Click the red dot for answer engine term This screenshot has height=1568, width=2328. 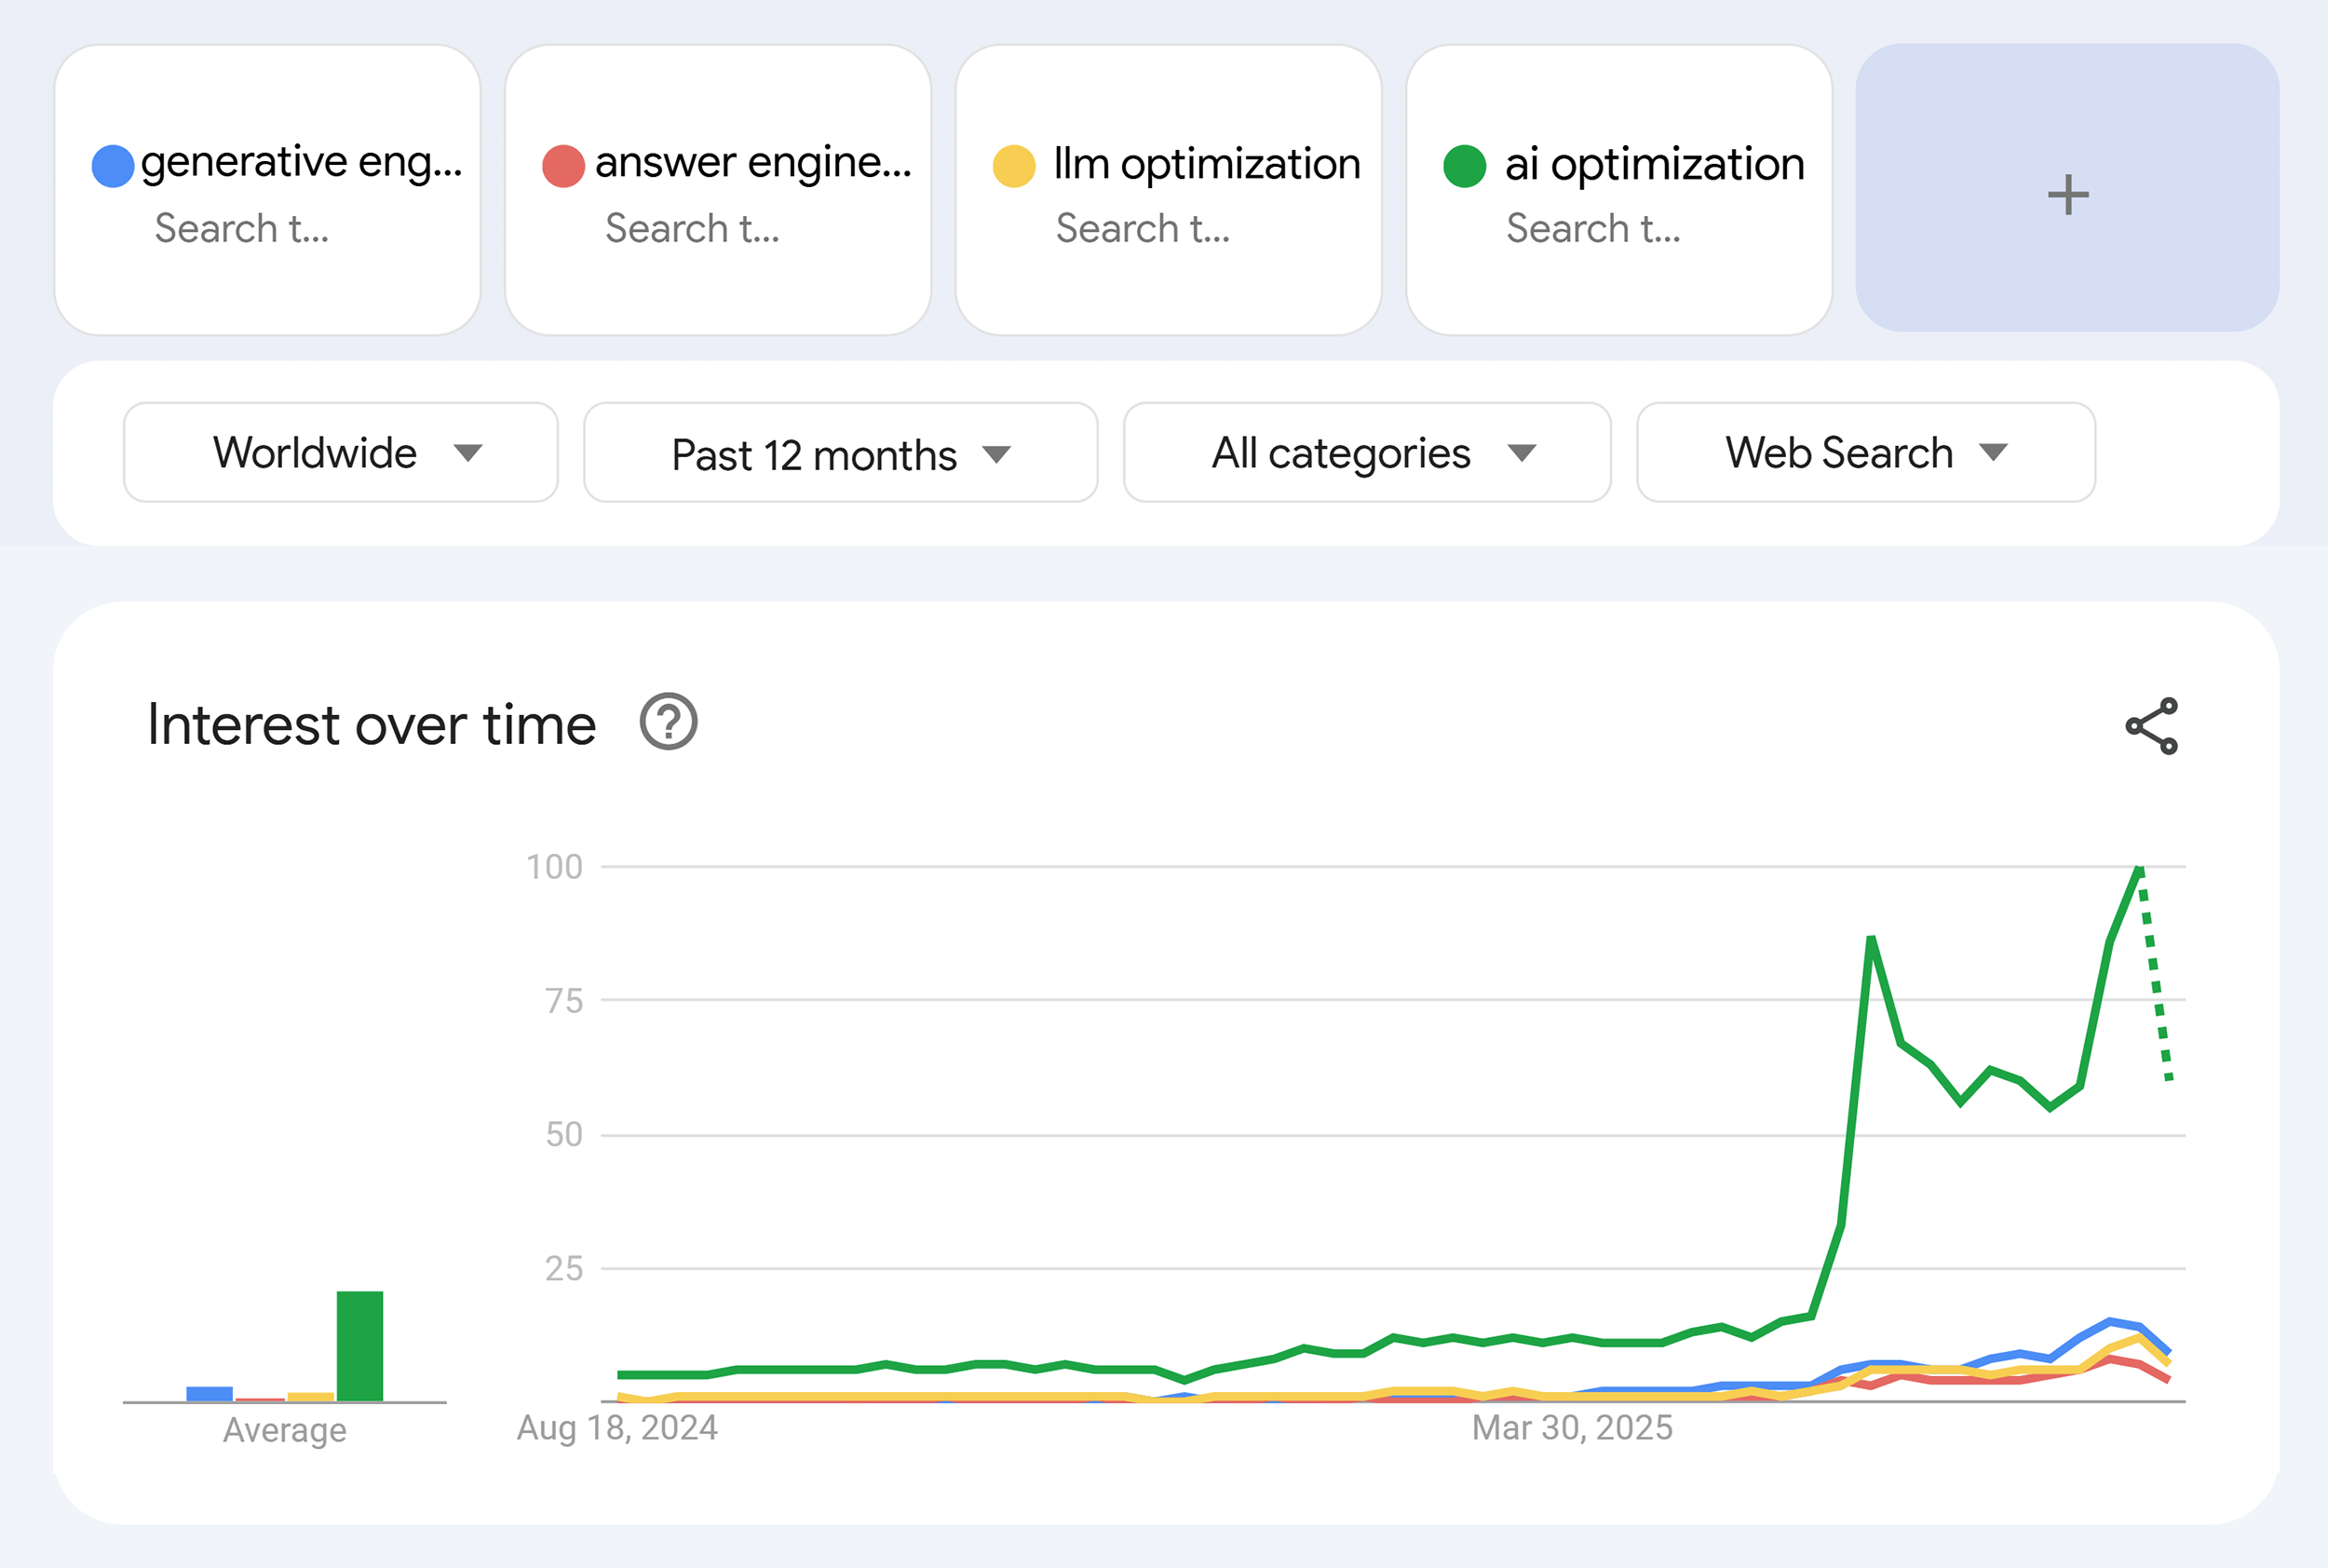click(x=563, y=164)
